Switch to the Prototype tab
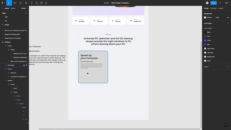The width and height of the screenshot is (231, 130). pos(213,8)
